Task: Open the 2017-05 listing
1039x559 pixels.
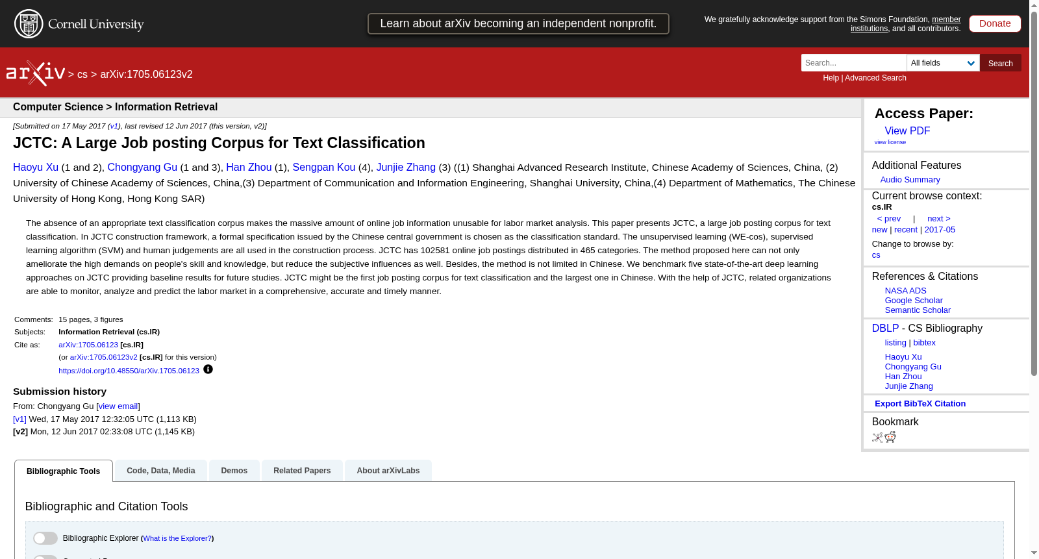Action: pyautogui.click(x=940, y=230)
